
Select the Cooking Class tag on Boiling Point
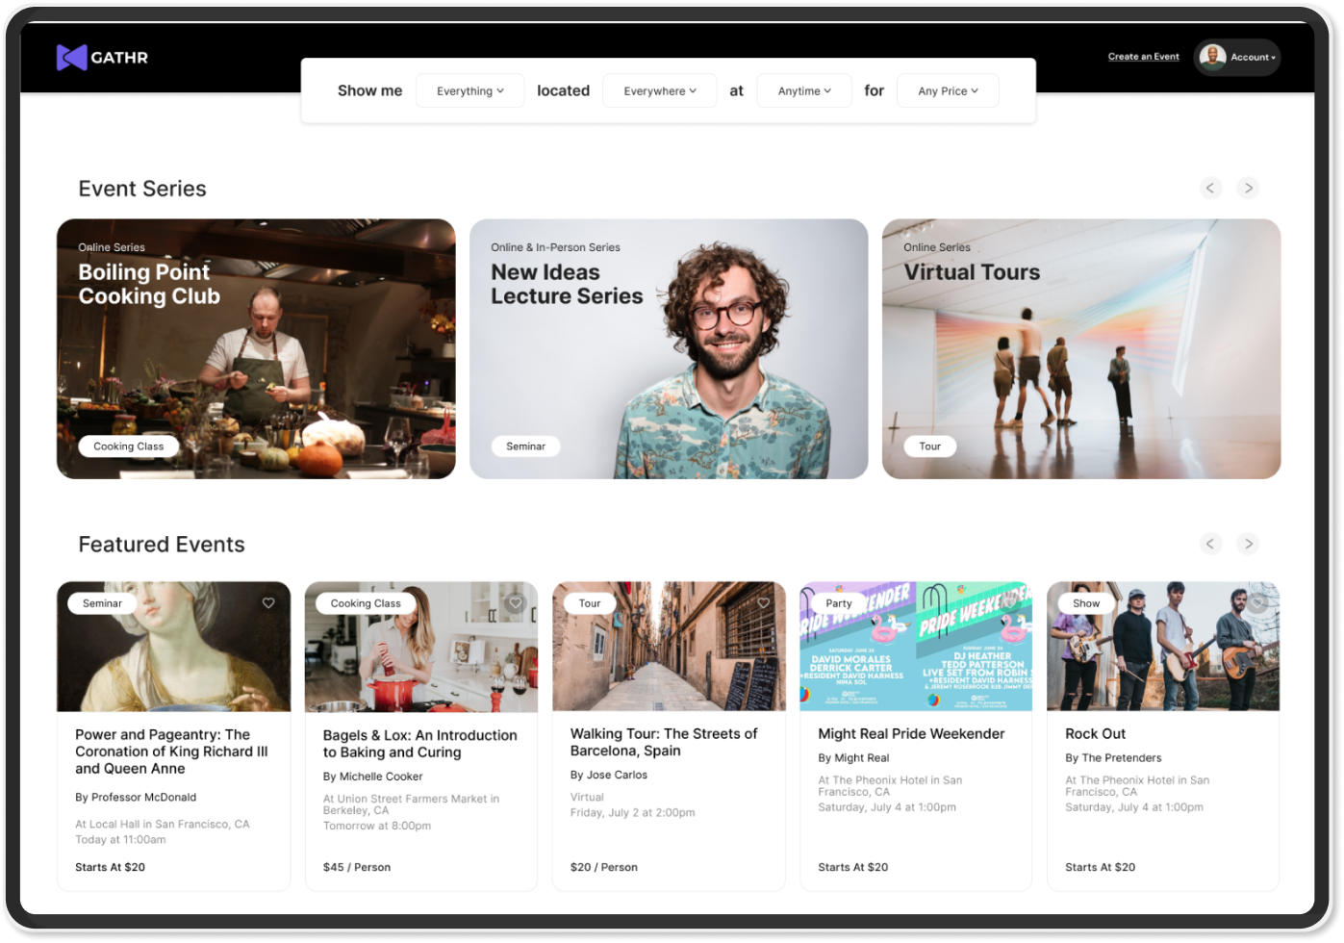coord(129,446)
